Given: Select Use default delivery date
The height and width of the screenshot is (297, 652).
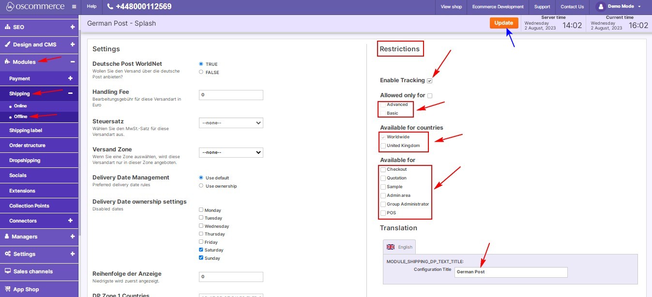Looking at the screenshot, I should [x=201, y=178].
